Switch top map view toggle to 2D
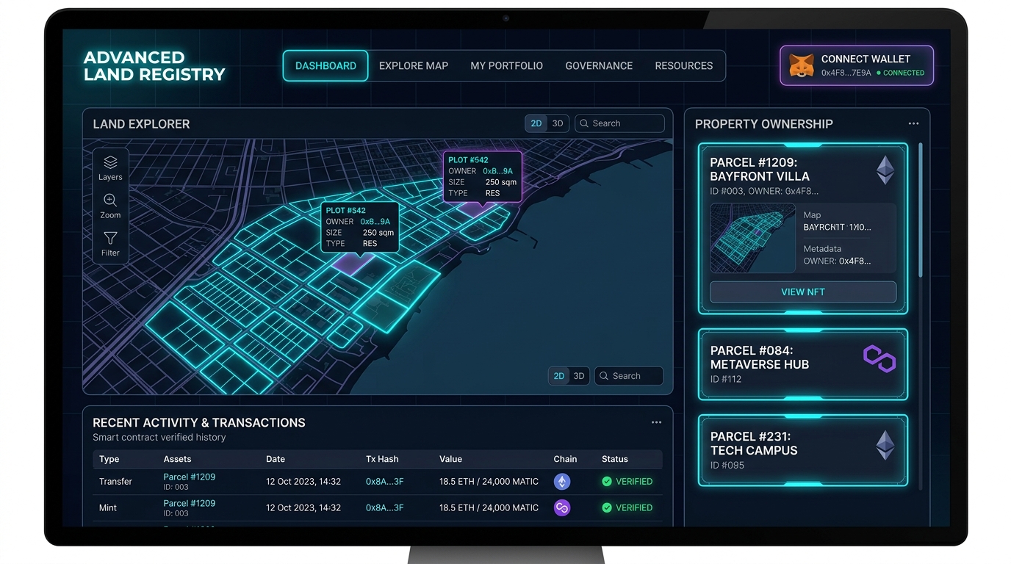The width and height of the screenshot is (1011, 564). pos(536,123)
